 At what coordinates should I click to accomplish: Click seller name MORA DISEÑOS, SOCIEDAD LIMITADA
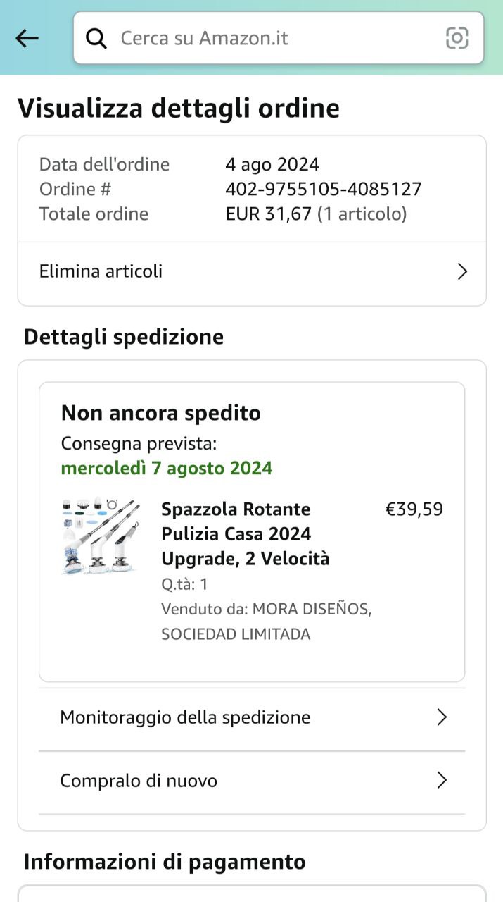(266, 622)
